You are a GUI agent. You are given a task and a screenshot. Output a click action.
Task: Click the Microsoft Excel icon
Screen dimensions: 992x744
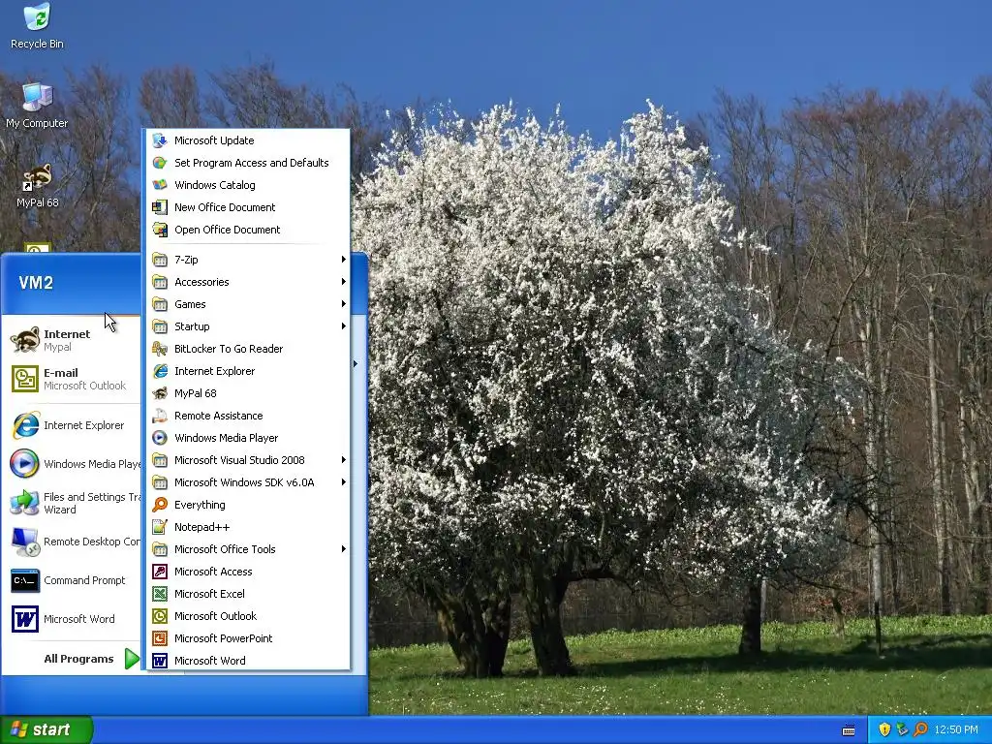click(160, 594)
